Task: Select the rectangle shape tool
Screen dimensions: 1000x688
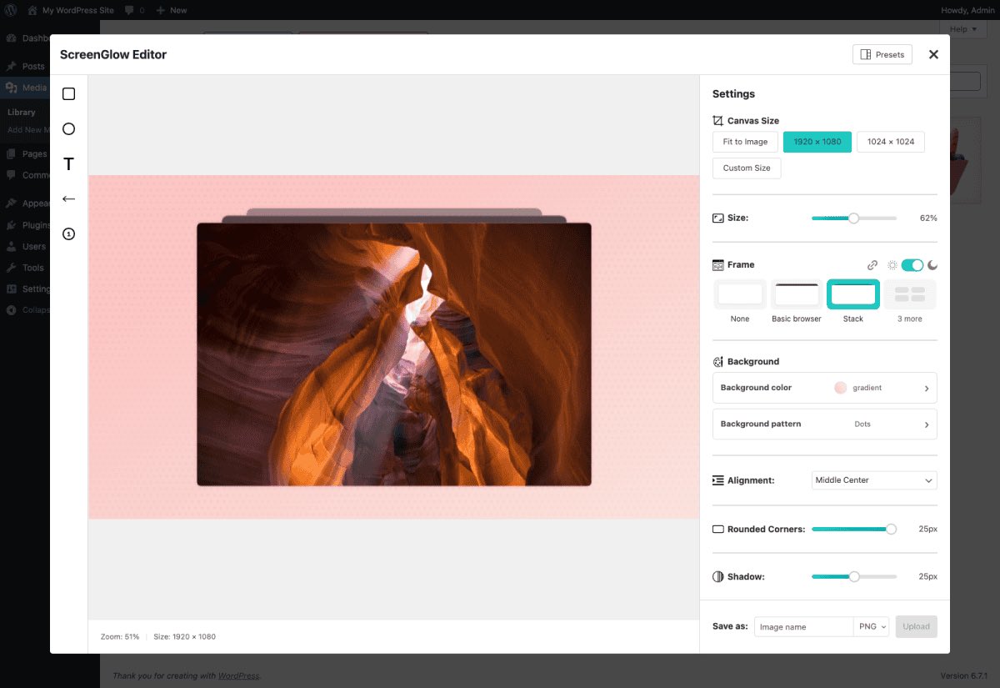Action: (69, 94)
